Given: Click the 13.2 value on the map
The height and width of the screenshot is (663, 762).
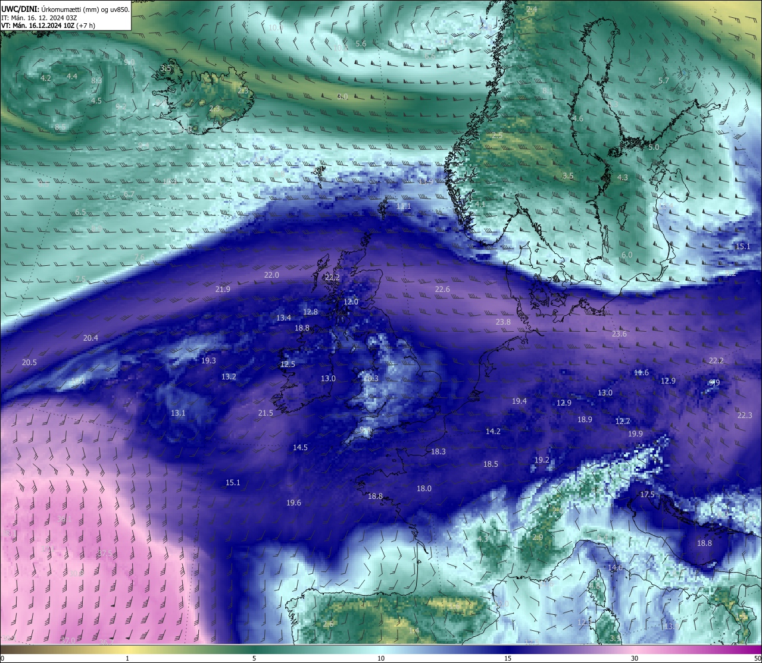Looking at the screenshot, I should [229, 376].
